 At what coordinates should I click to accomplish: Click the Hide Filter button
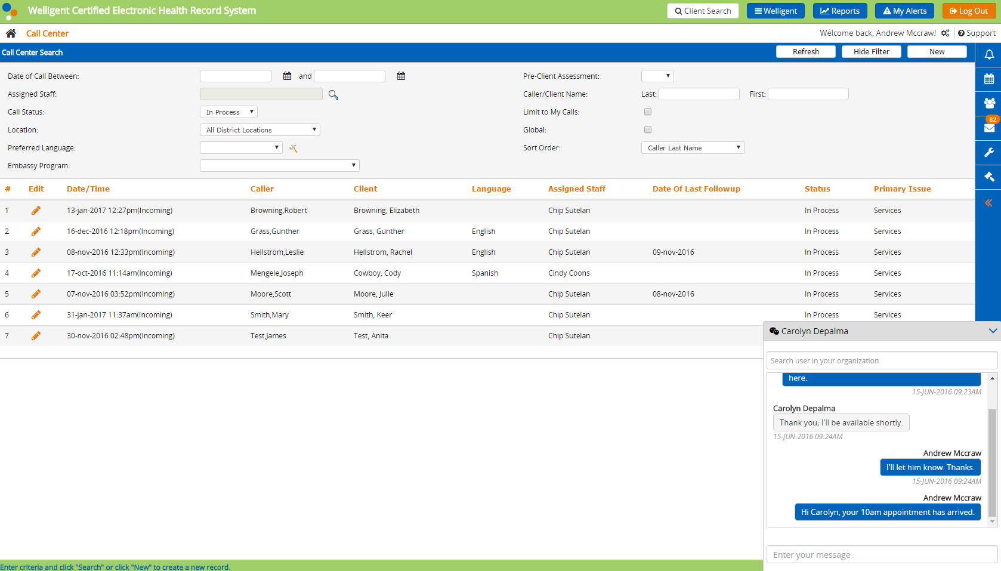[x=871, y=52]
